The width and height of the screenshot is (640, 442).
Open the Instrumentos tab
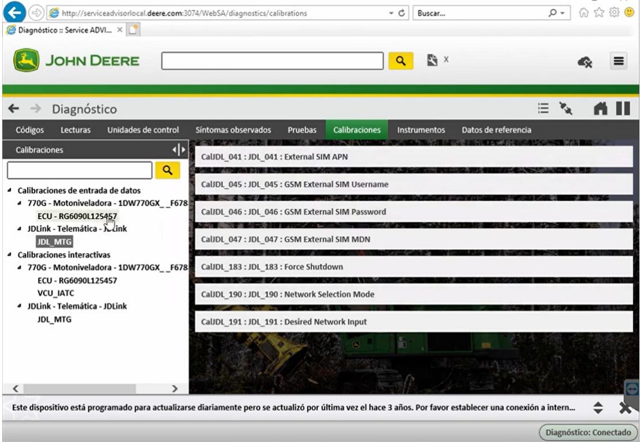click(421, 130)
